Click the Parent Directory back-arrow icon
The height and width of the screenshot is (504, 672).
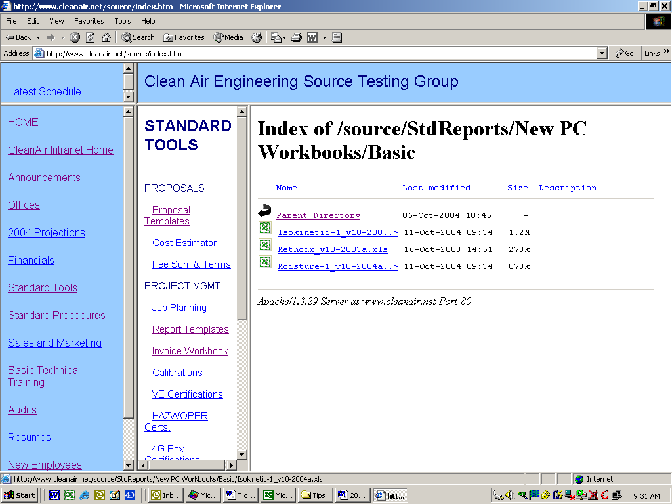pyautogui.click(x=265, y=211)
